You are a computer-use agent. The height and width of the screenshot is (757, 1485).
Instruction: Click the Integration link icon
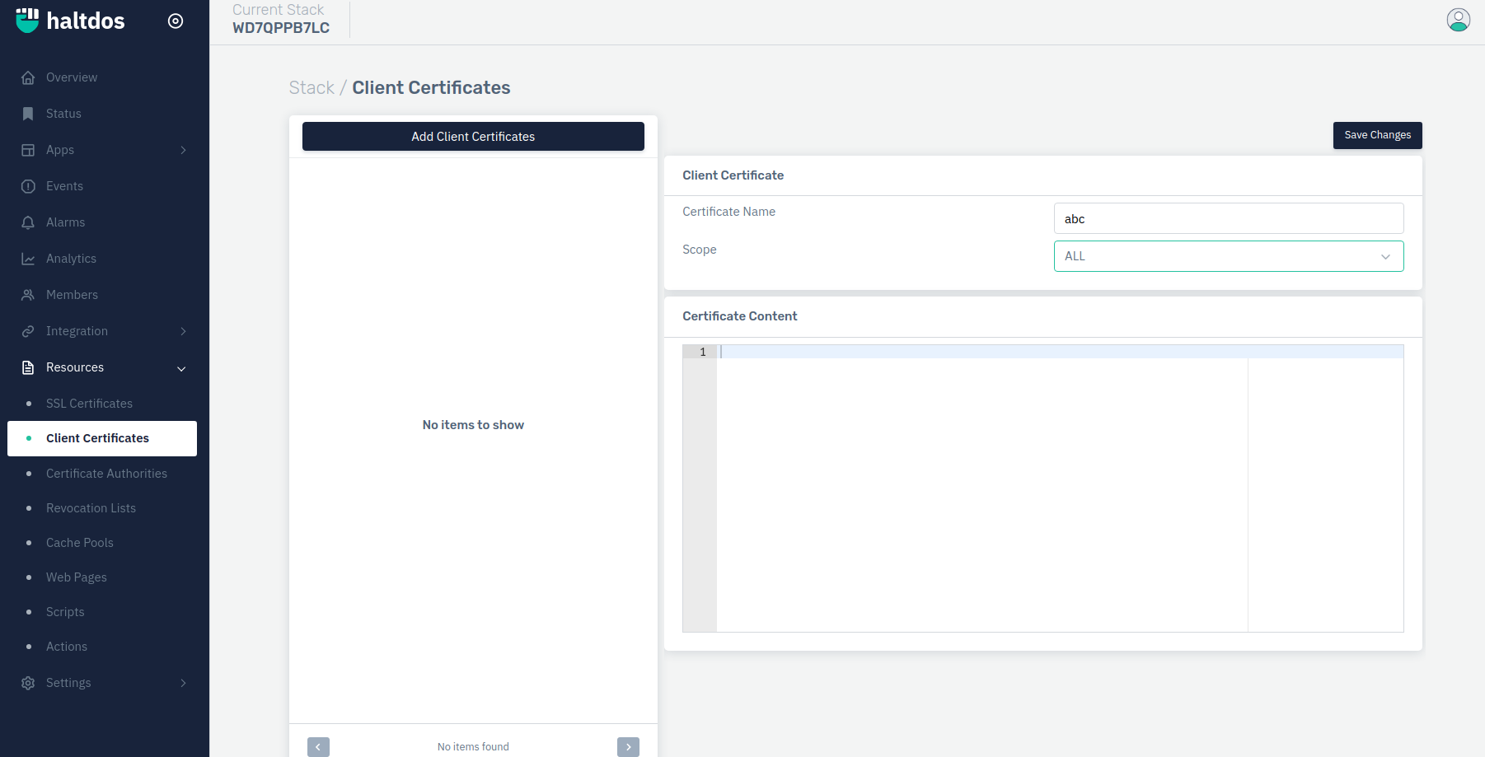pyautogui.click(x=28, y=331)
